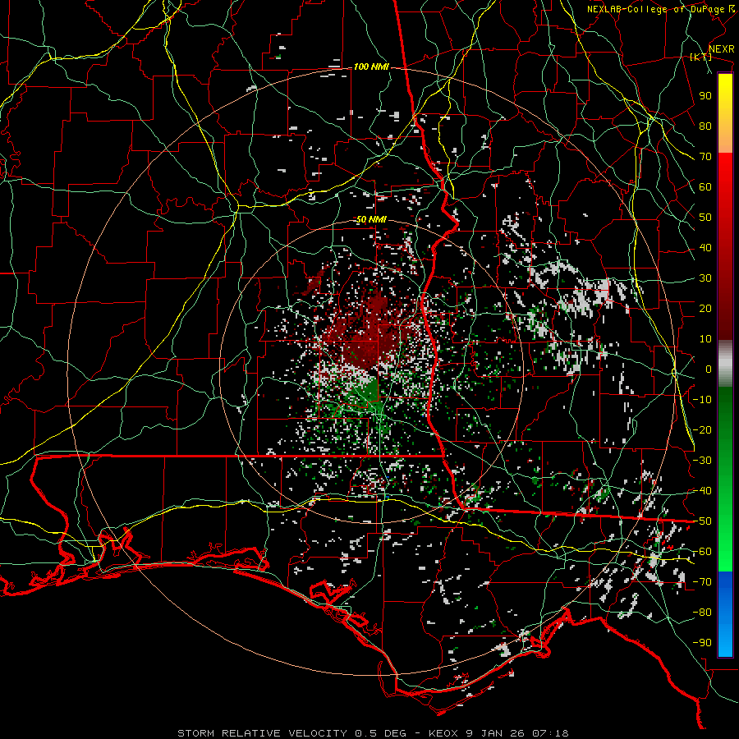The image size is (739, 739).
Task: Click the NEXR label above the scale
Action: pos(722,49)
